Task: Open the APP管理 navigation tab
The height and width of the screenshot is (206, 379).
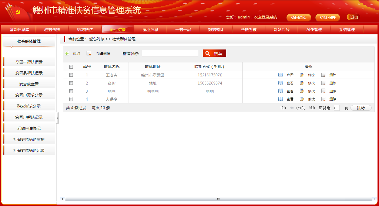Action: point(314,30)
